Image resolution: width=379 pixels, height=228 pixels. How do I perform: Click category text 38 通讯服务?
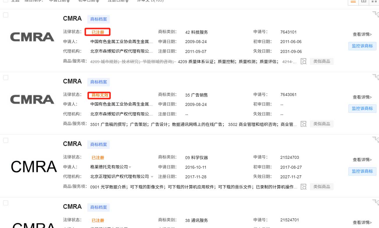point(196,220)
